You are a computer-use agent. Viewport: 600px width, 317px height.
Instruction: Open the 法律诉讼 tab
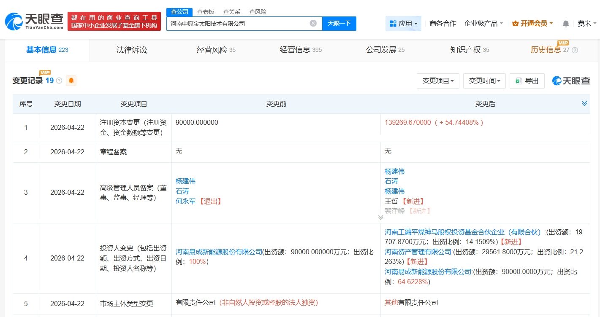click(x=132, y=50)
